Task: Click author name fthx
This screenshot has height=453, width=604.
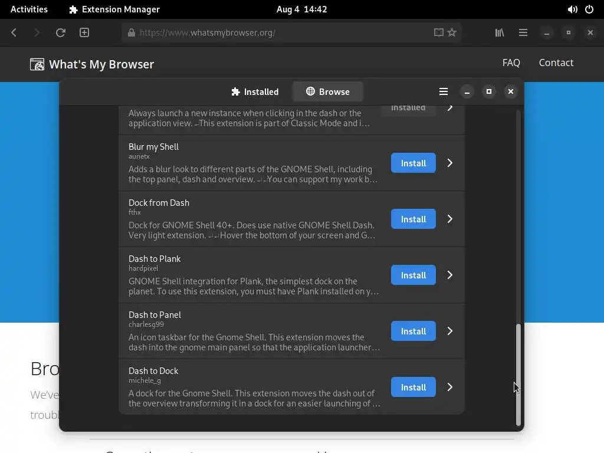Action: 134,212
